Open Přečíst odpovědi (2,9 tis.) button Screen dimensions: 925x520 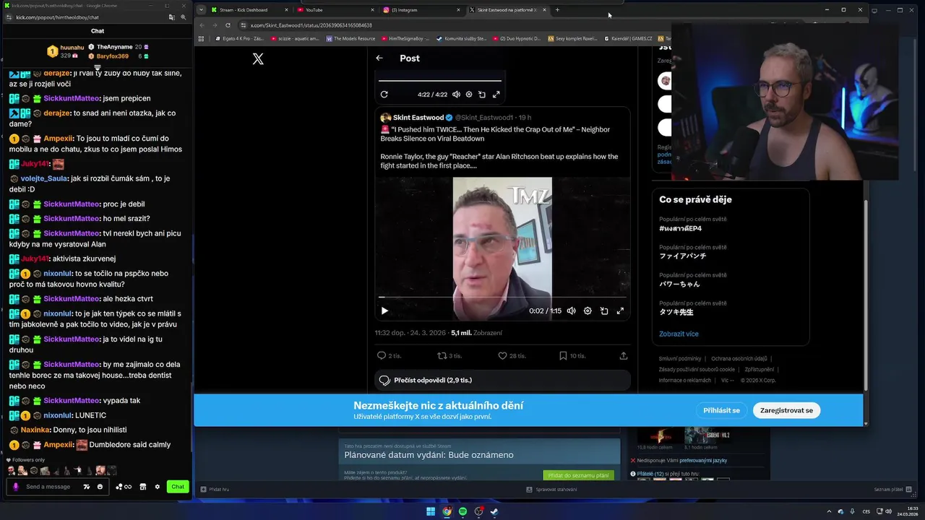tap(502, 380)
